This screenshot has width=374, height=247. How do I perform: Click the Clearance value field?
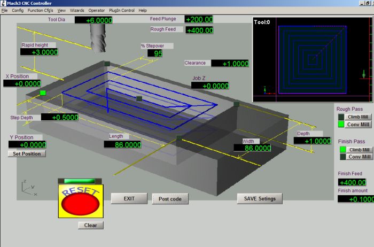(230, 64)
